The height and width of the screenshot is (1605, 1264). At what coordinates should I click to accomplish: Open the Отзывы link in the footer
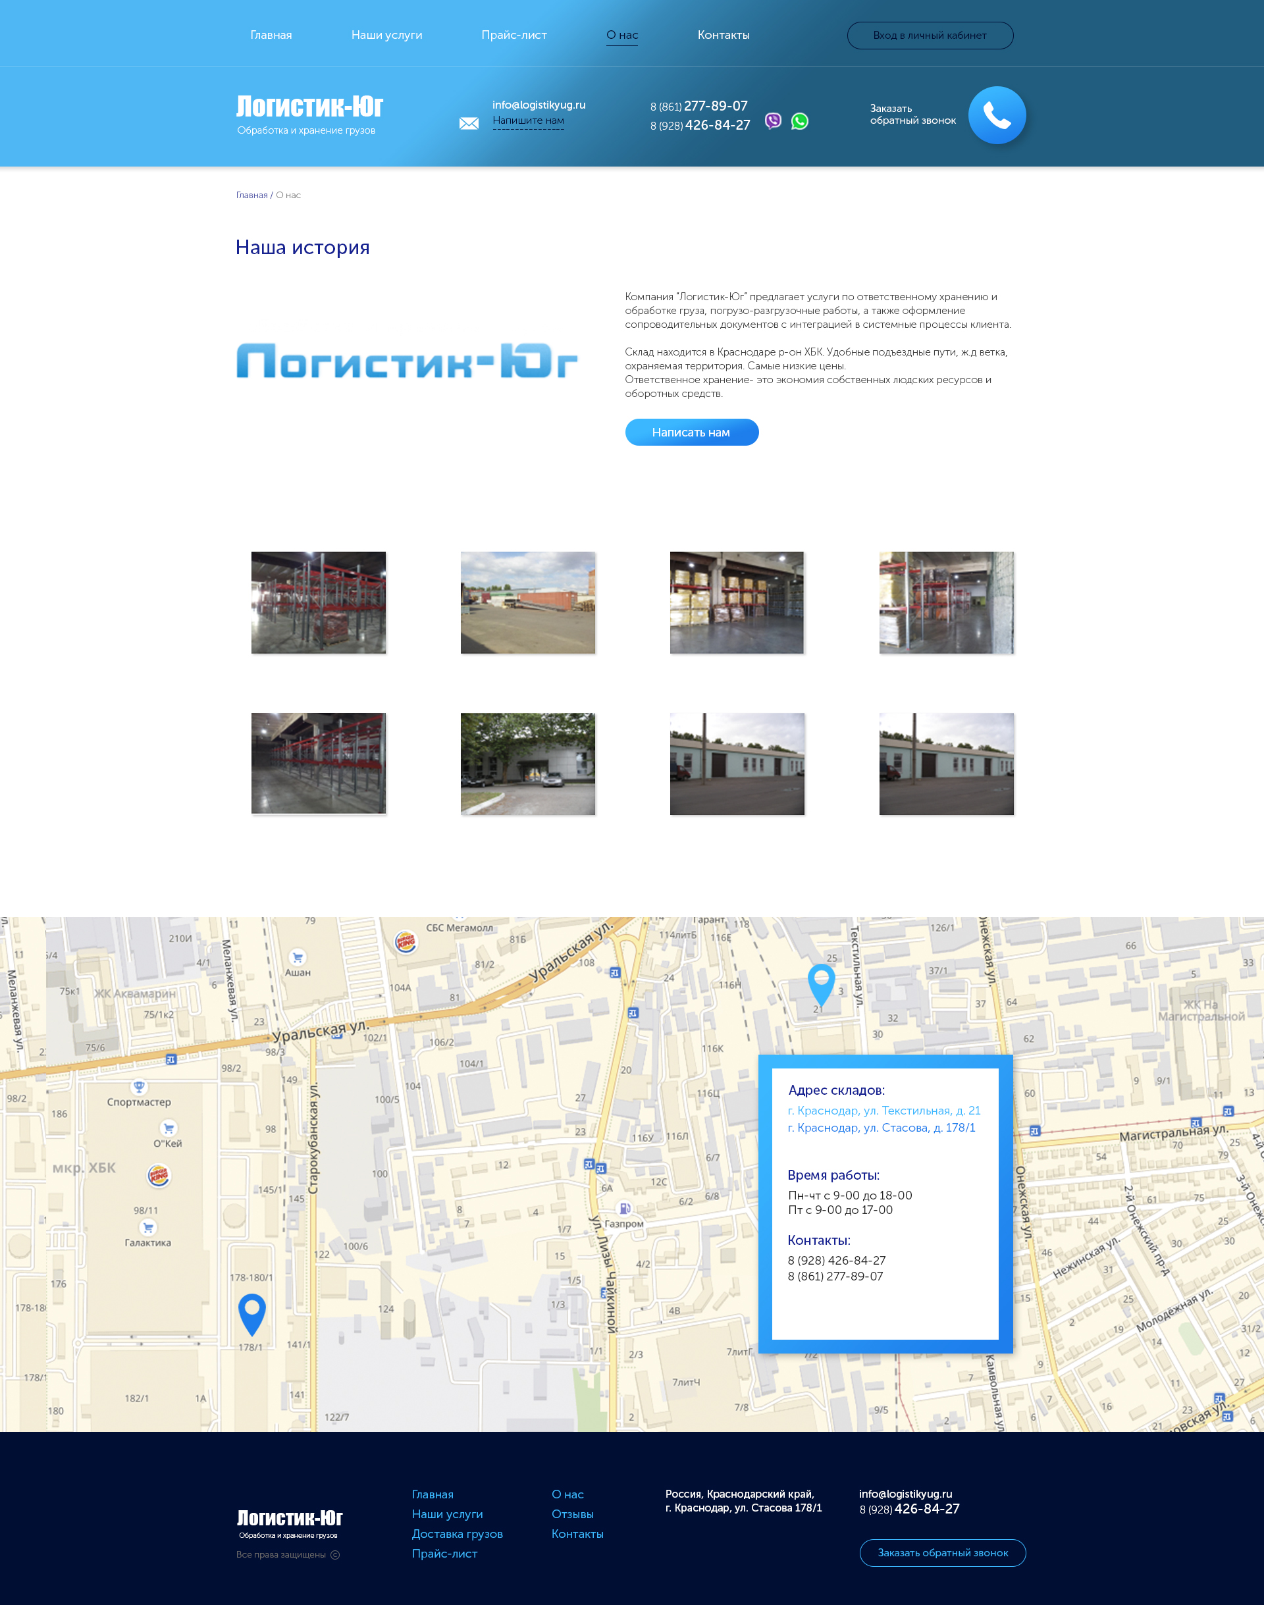[572, 1514]
